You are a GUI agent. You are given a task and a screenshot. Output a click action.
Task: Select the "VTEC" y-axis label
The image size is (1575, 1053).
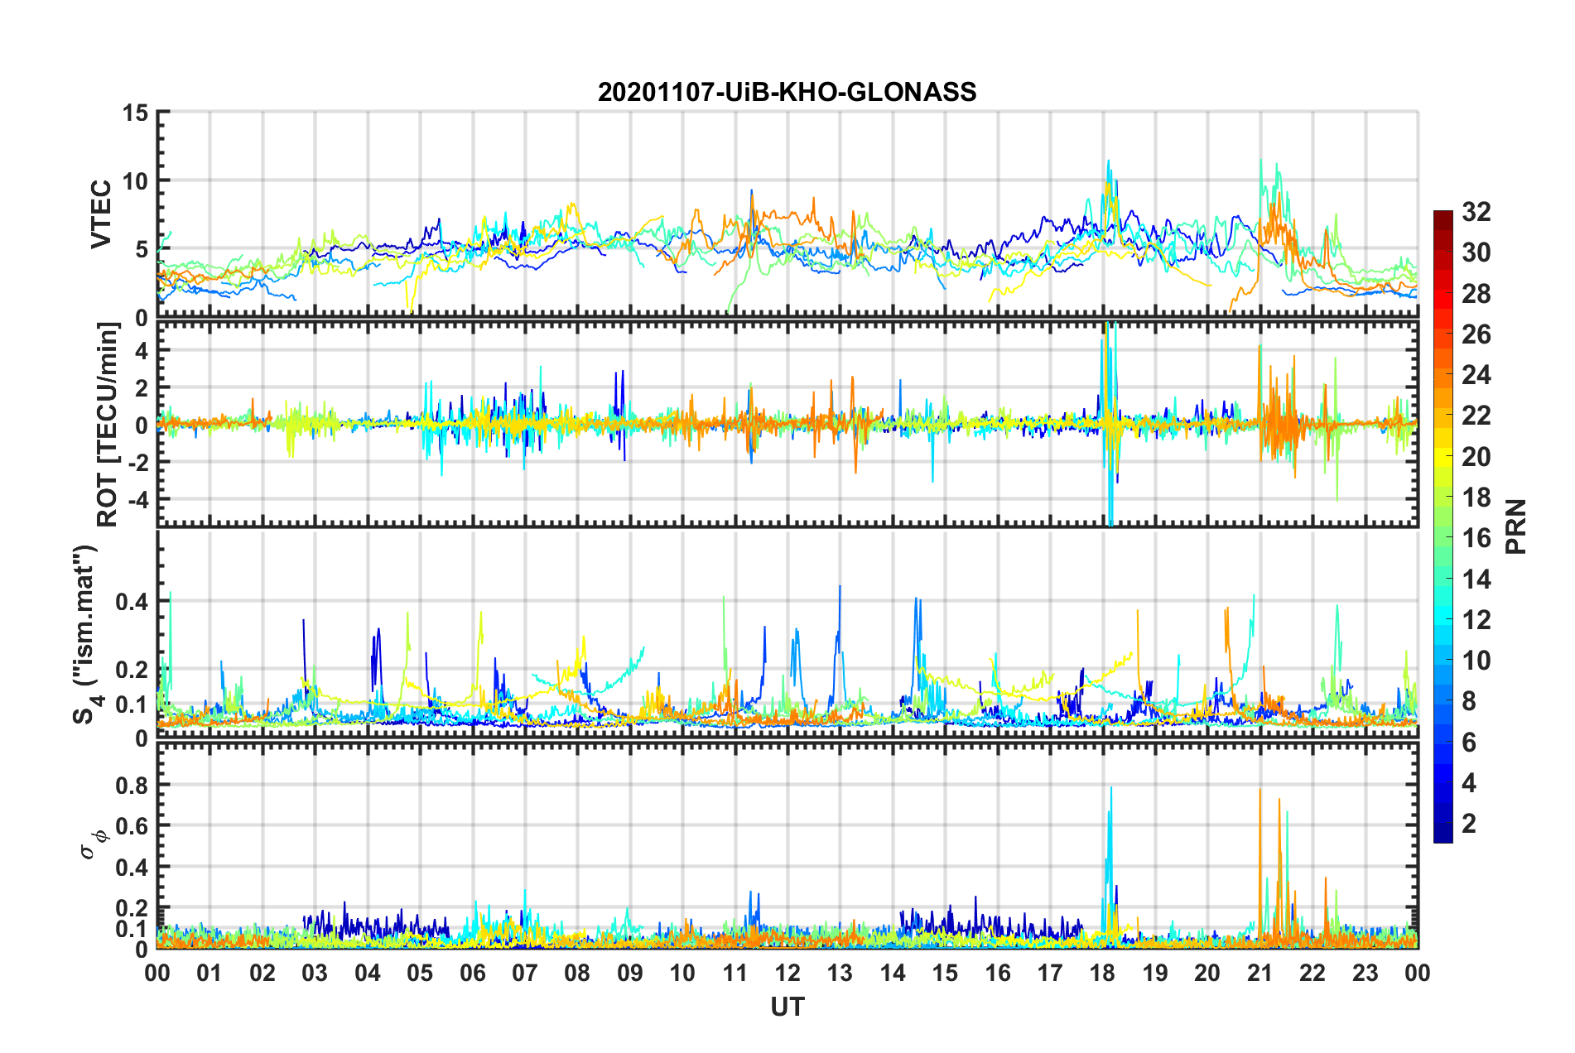click(101, 214)
